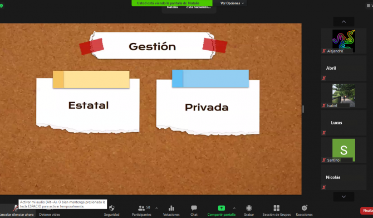Open the Reacciones emoji icon
The width and height of the screenshot is (373, 218).
(305, 208)
